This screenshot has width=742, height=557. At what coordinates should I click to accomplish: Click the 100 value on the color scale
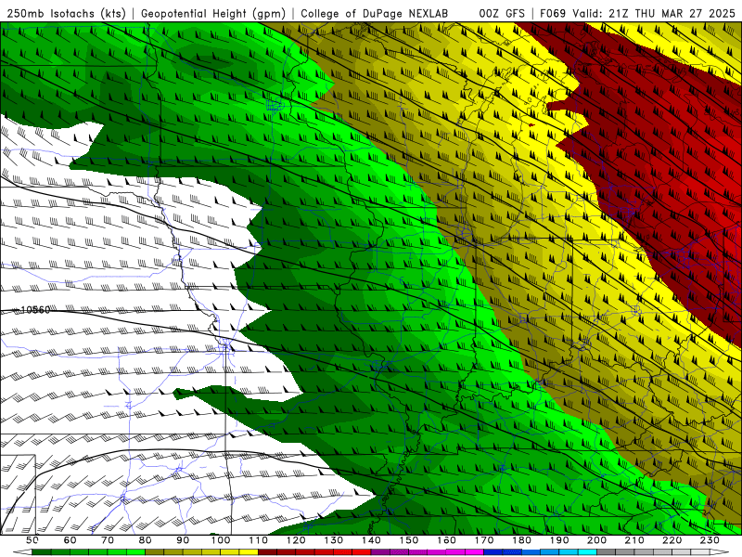[x=221, y=540]
